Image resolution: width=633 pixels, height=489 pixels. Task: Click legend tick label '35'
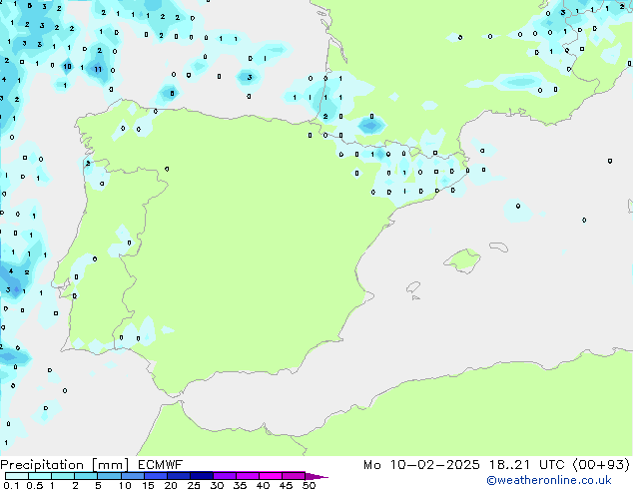click(x=240, y=485)
